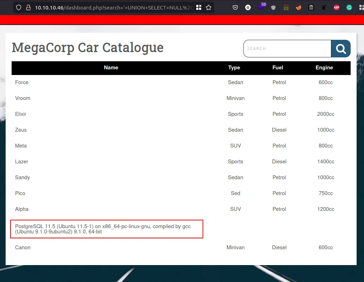Image resolution: width=364 pixels, height=282 pixels.
Task: Click the Fuel column header
Action: [277, 68]
